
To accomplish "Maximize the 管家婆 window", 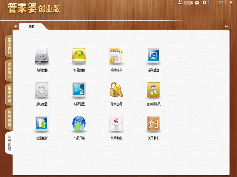I will click(x=221, y=2).
